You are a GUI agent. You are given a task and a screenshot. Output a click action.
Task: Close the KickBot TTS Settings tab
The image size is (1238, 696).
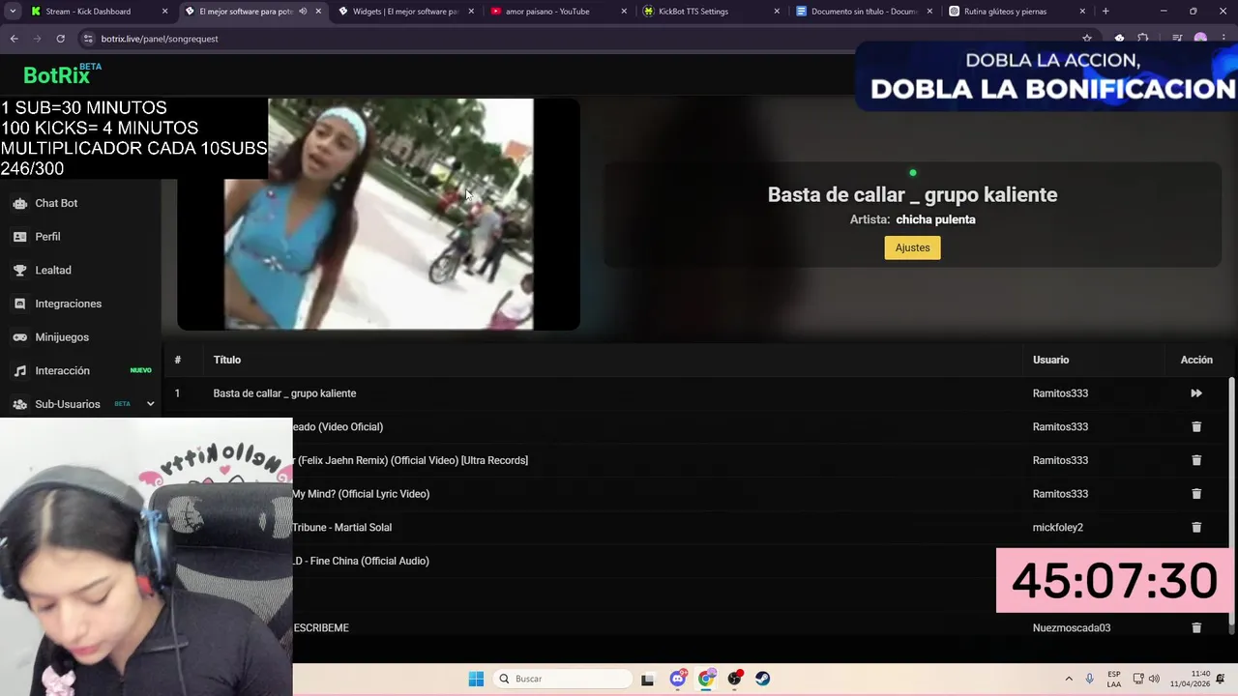pos(777,12)
